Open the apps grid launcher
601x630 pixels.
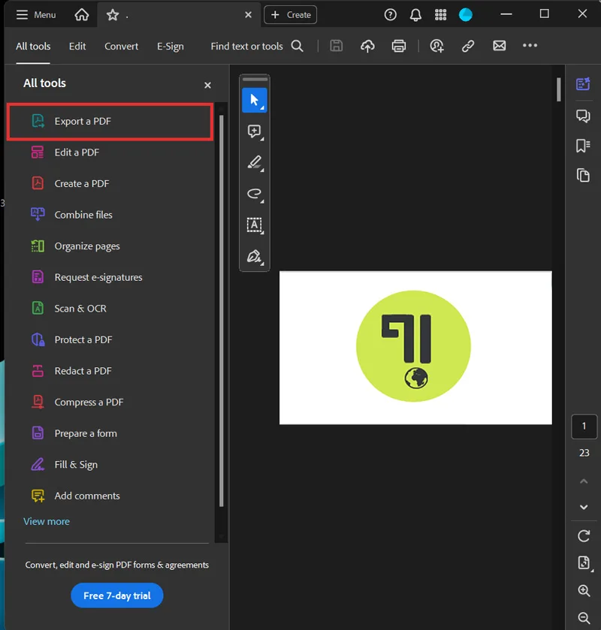pyautogui.click(x=440, y=15)
